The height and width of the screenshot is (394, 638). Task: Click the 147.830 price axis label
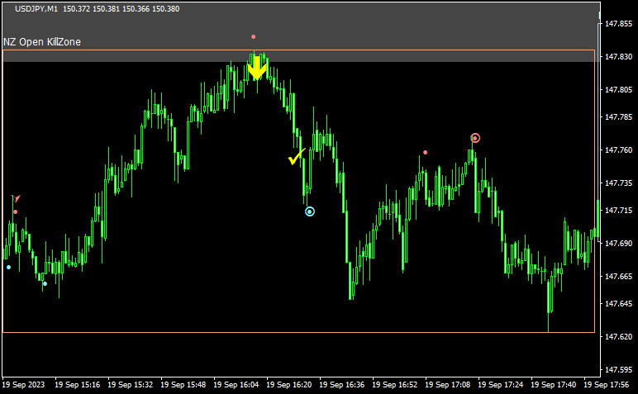tap(618, 57)
